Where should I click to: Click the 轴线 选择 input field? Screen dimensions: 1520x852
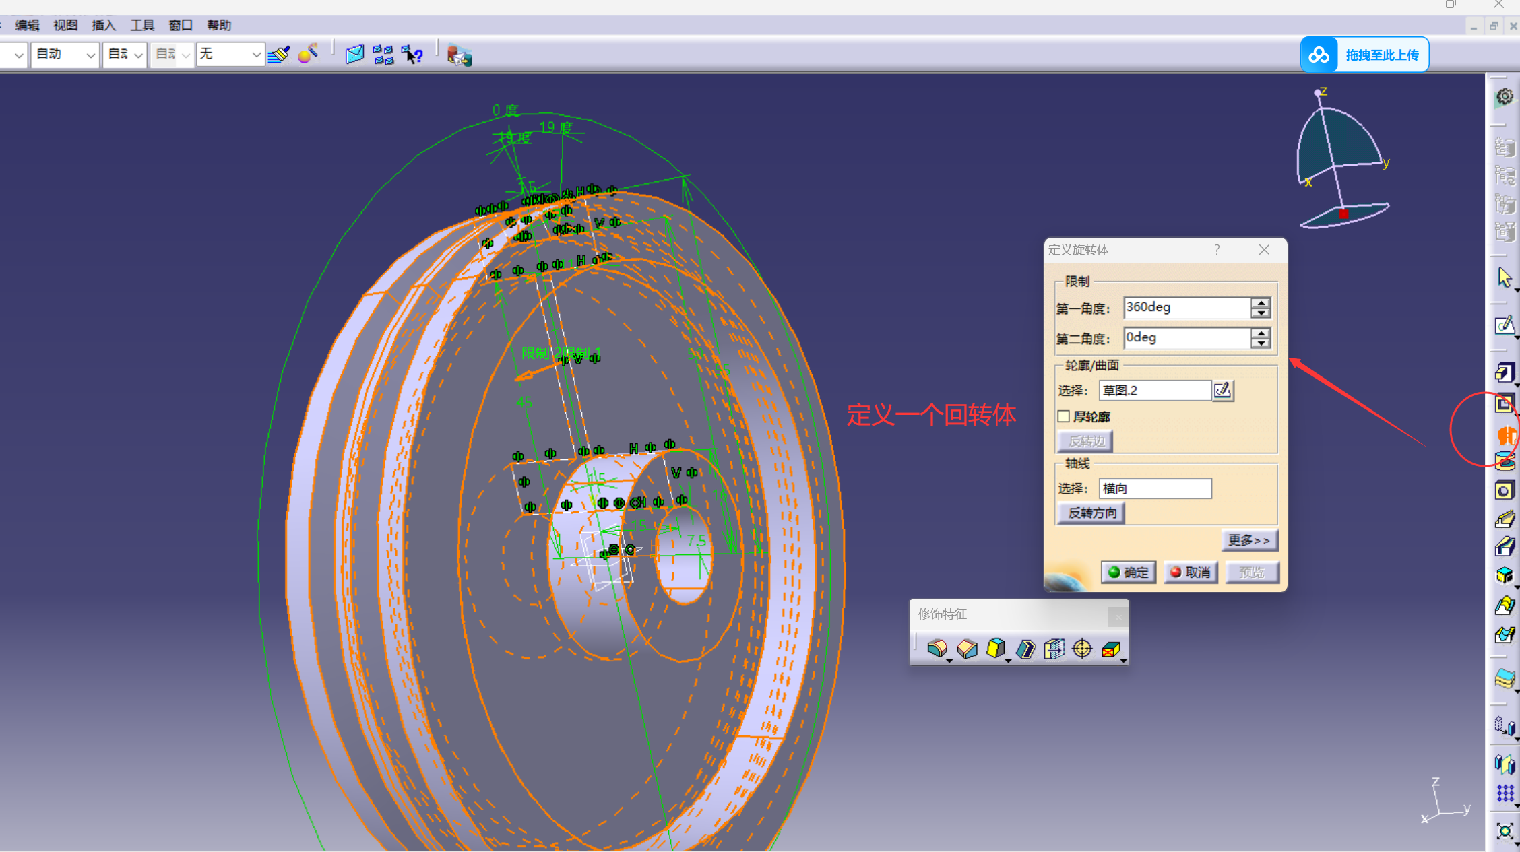coord(1155,488)
